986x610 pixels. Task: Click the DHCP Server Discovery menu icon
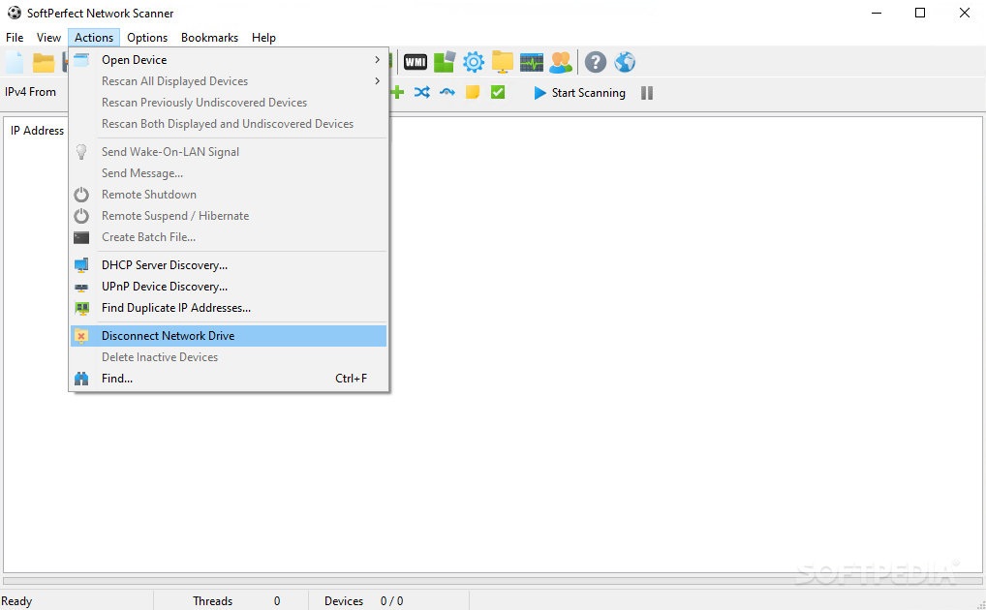tap(81, 265)
